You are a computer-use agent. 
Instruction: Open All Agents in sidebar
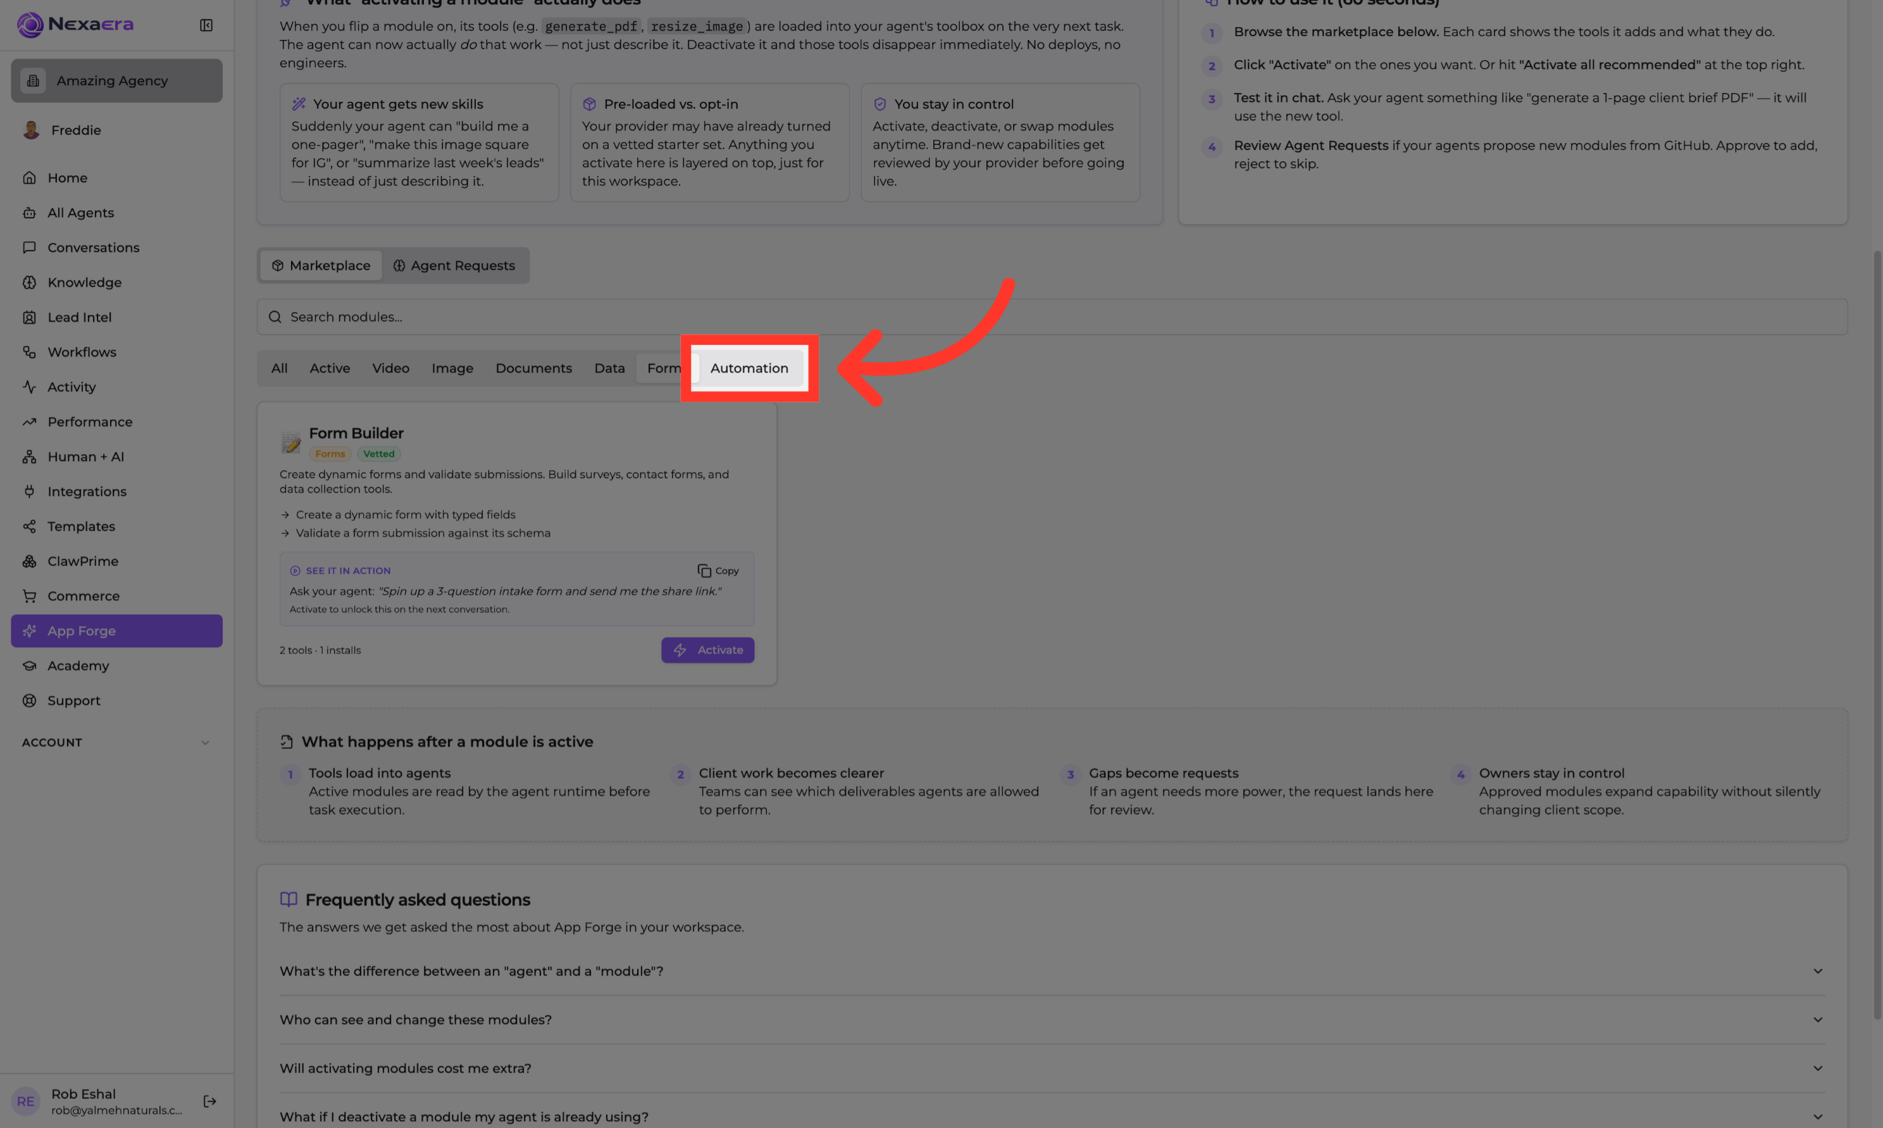[116, 213]
